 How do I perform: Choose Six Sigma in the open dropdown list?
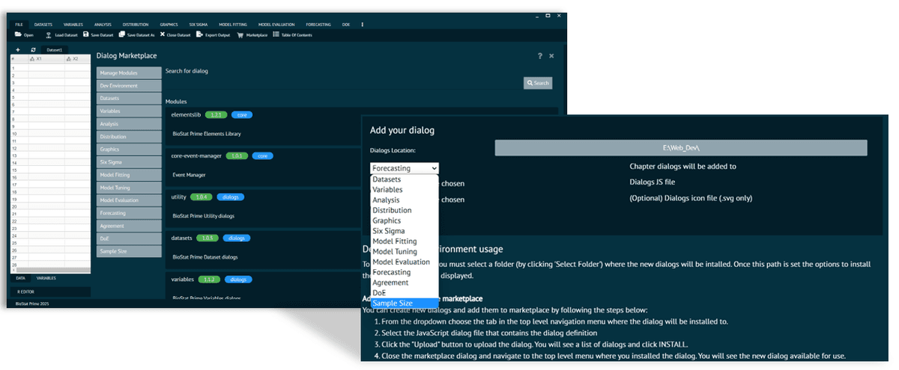coord(405,231)
